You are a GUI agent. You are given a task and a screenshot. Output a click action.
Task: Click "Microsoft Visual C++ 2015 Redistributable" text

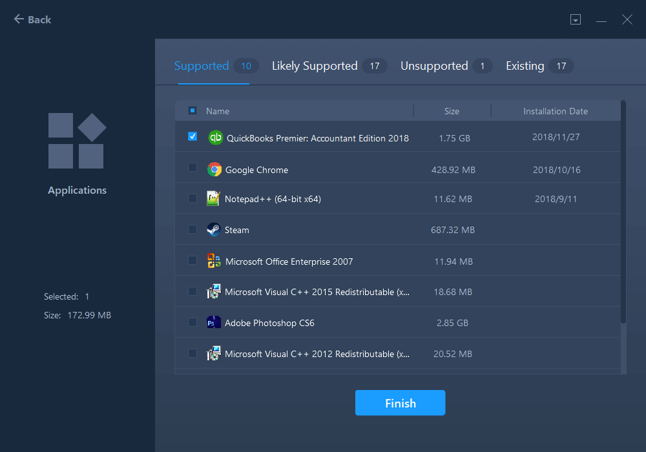coord(317,292)
